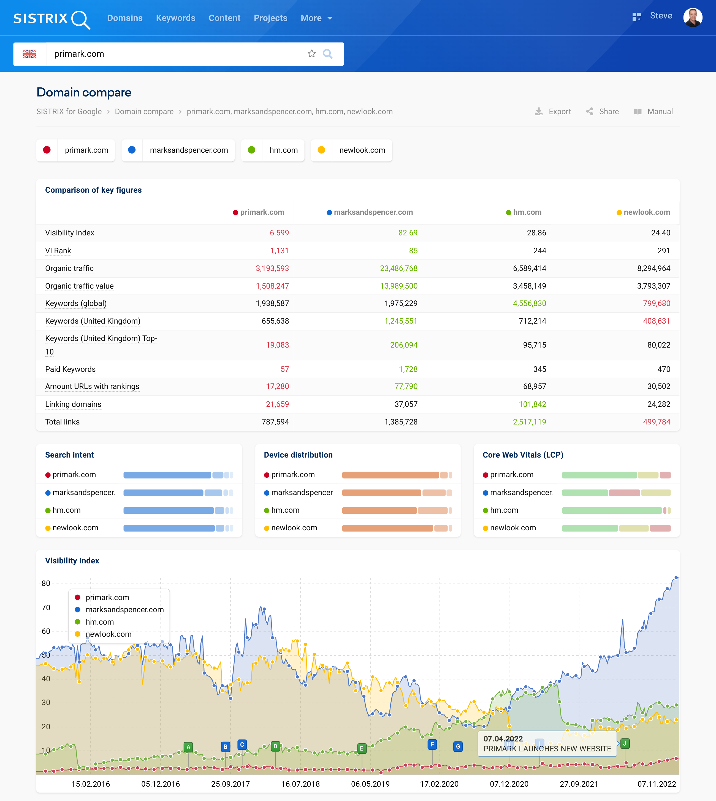Click the newlook.com domain chip label

click(362, 150)
